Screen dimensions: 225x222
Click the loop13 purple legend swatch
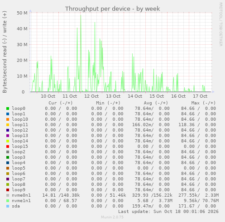(8, 136)
